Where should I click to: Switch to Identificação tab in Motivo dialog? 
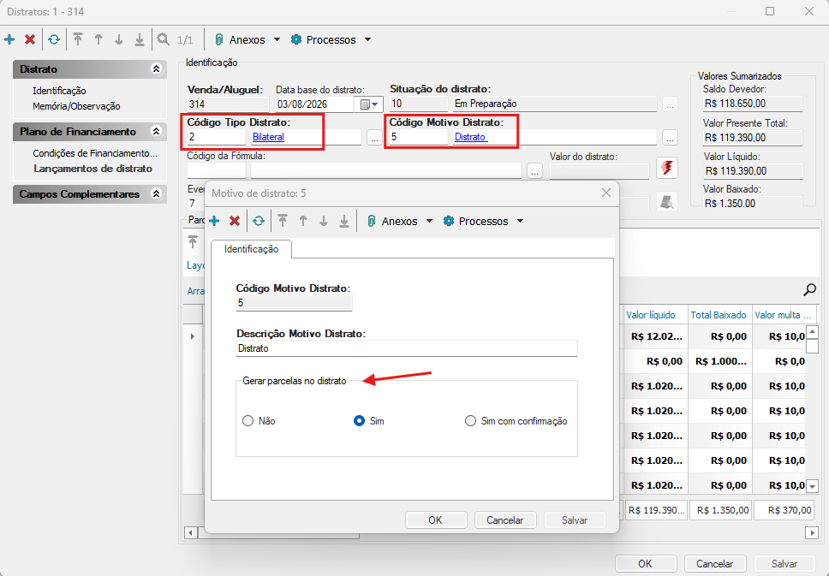click(x=251, y=249)
